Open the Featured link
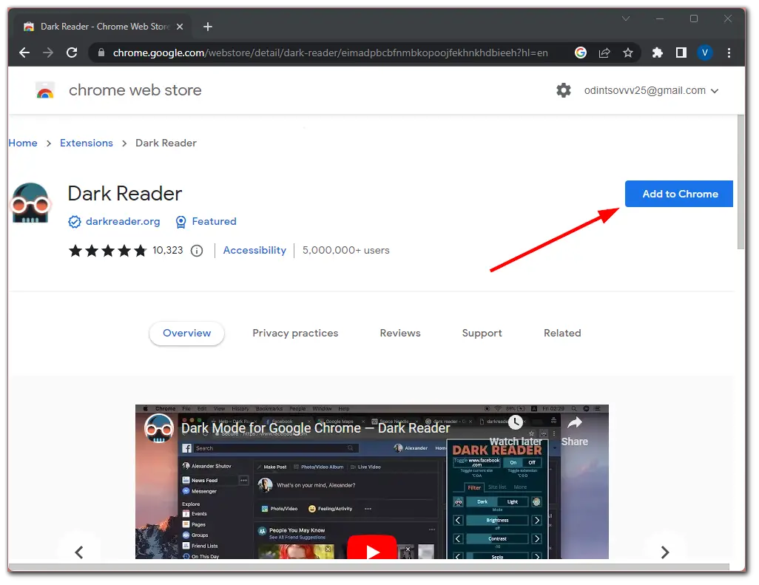This screenshot has height=585, width=759. pyautogui.click(x=214, y=222)
